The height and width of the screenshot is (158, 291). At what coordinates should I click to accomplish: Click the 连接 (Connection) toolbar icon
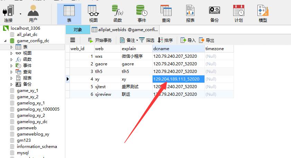click(x=9, y=13)
